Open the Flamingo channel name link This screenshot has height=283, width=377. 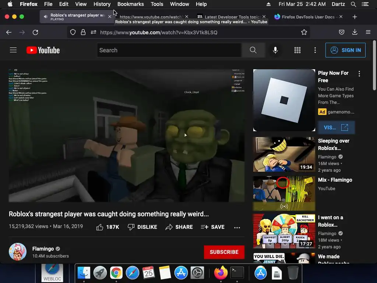(x=43, y=249)
